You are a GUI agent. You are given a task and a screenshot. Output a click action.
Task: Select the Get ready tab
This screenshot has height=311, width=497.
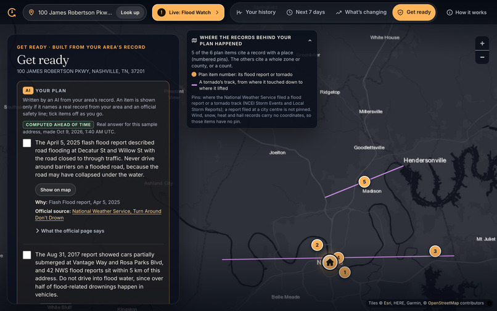pos(414,12)
